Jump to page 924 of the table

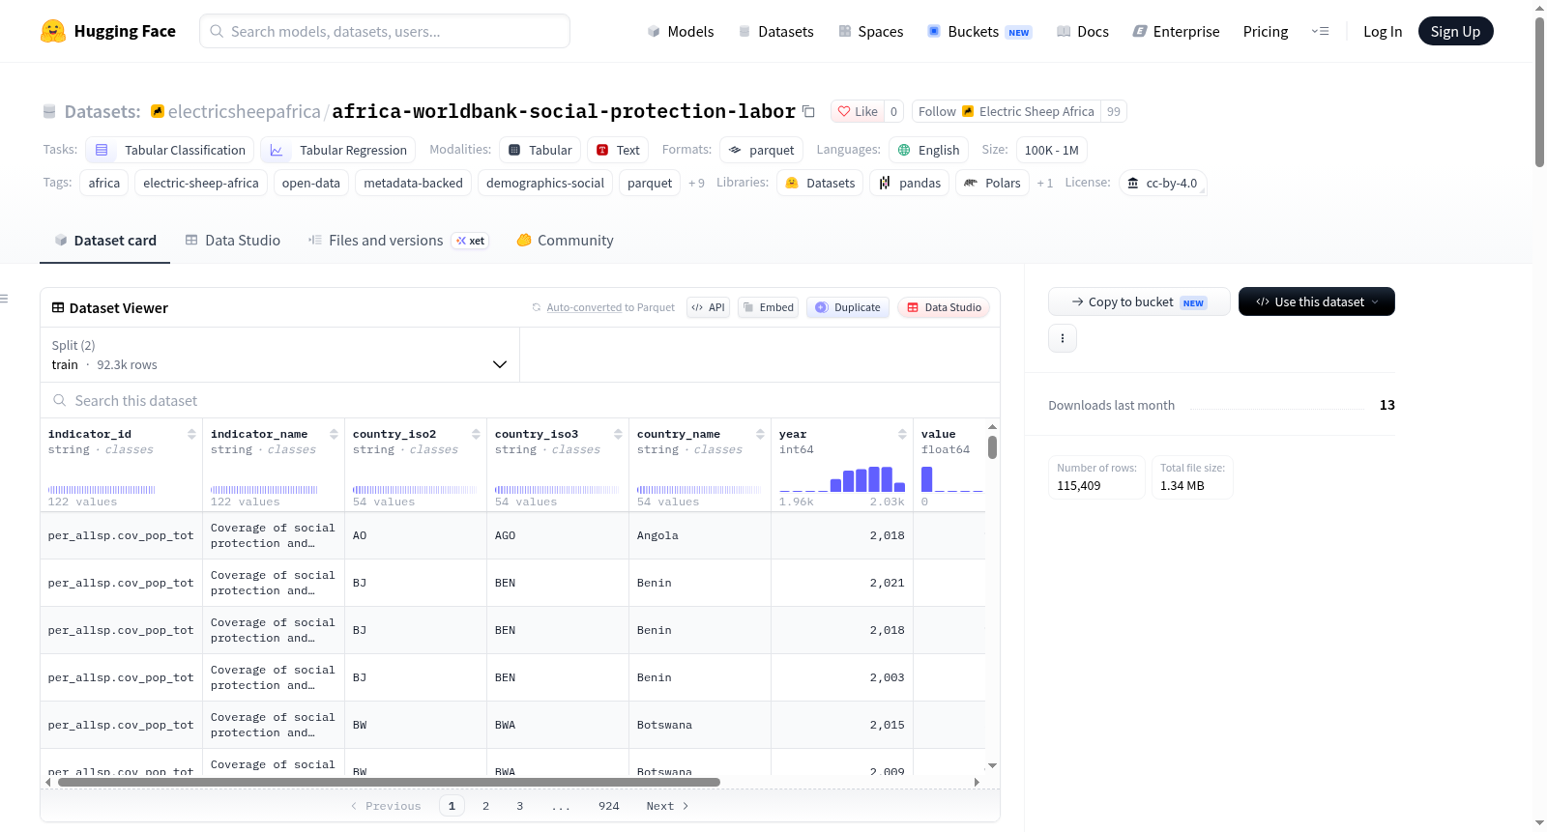coord(608,806)
